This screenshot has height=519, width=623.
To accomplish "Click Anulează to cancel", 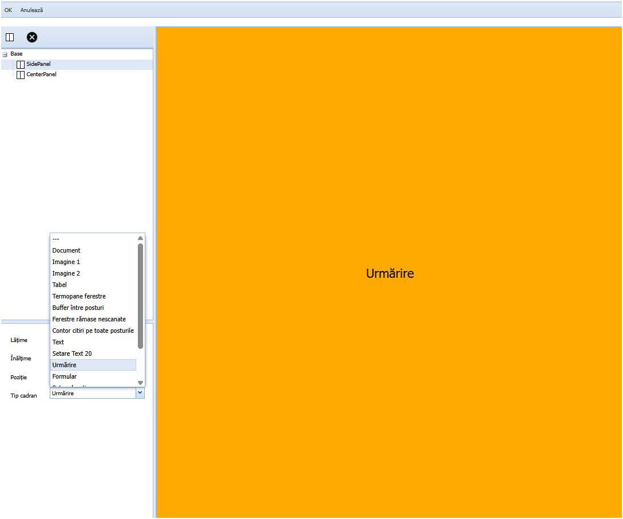I will click(32, 10).
